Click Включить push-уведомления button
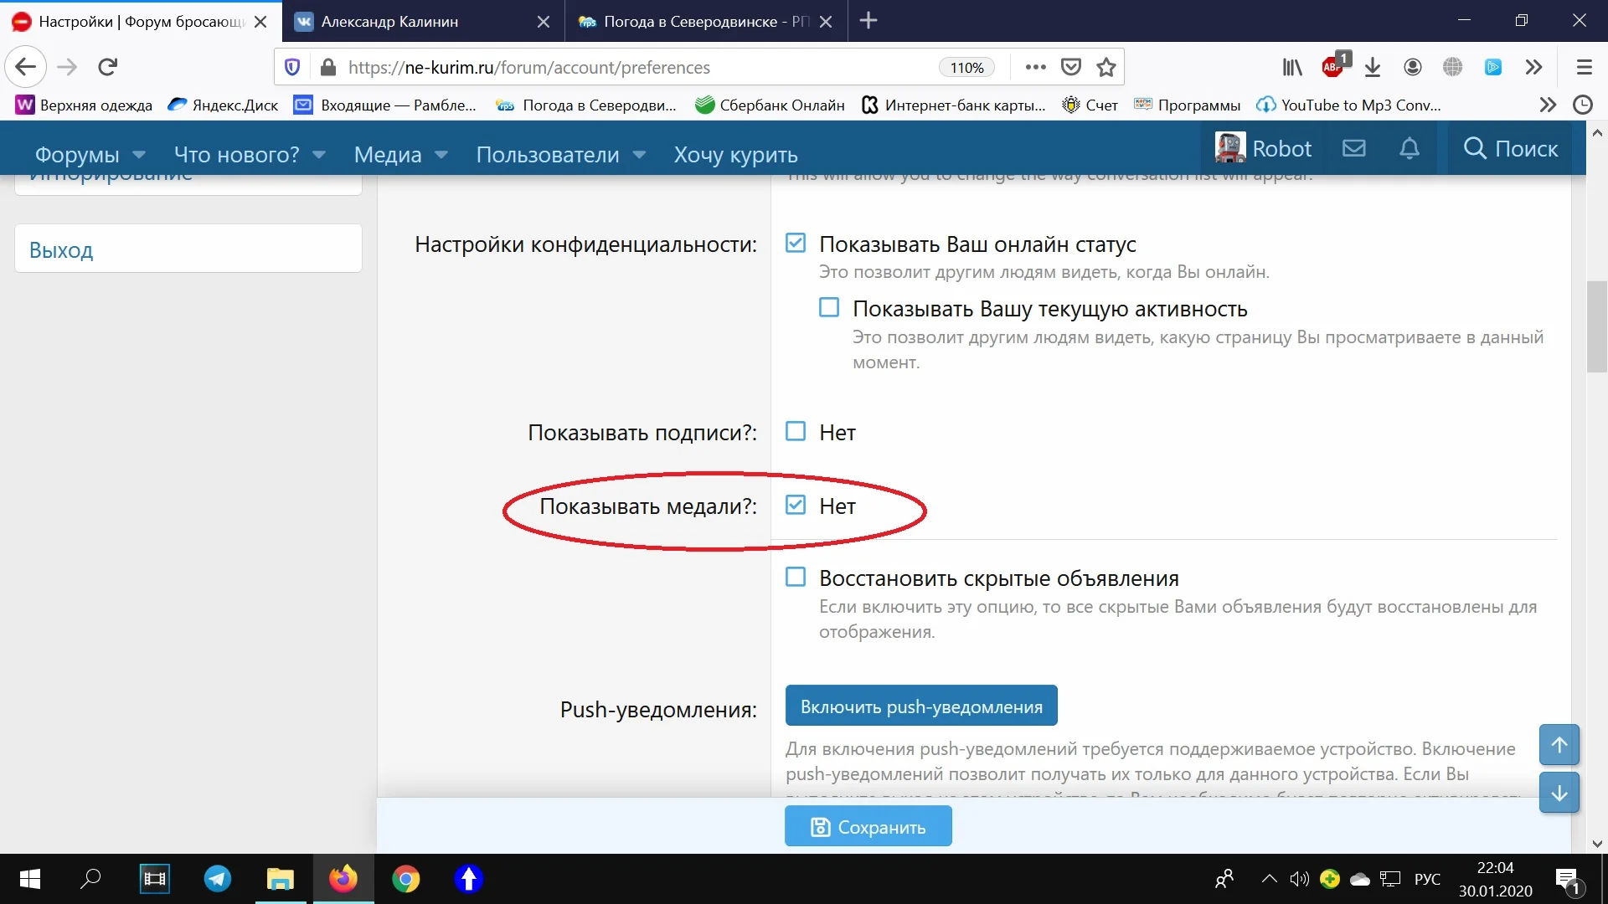The height and width of the screenshot is (904, 1608). point(920,706)
